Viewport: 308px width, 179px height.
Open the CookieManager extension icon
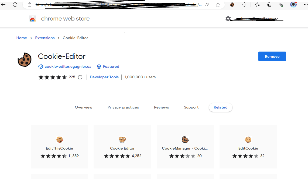pyautogui.click(x=185, y=140)
